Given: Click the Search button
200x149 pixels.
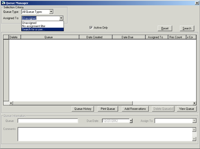Looking at the screenshot, I should (x=187, y=28).
